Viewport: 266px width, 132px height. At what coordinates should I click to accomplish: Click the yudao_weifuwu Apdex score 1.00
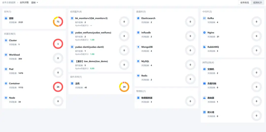[x=92, y=40]
